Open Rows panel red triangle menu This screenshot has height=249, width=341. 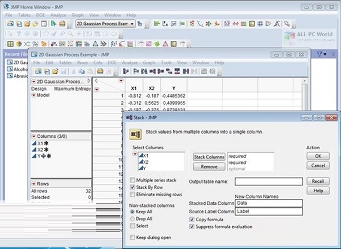[x=34, y=184]
